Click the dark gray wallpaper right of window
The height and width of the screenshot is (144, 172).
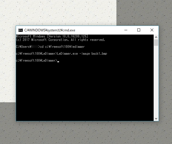(165, 72)
